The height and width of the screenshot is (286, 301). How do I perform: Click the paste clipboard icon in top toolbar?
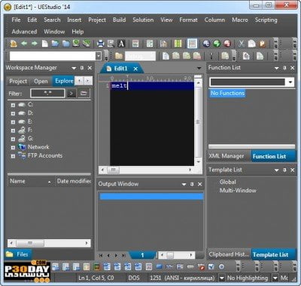(262, 44)
